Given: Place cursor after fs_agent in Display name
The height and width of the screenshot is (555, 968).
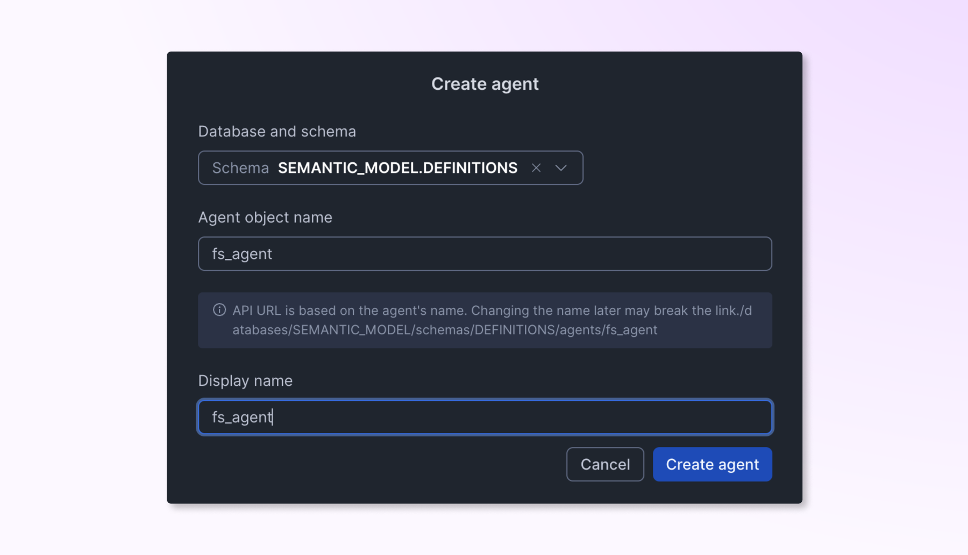Looking at the screenshot, I should [x=274, y=417].
